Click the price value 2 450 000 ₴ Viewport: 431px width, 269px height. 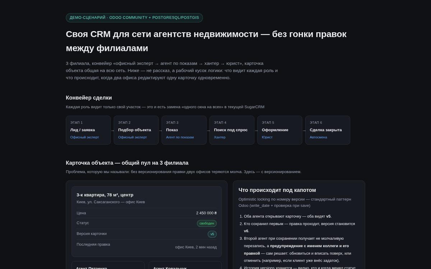[x=206, y=213]
